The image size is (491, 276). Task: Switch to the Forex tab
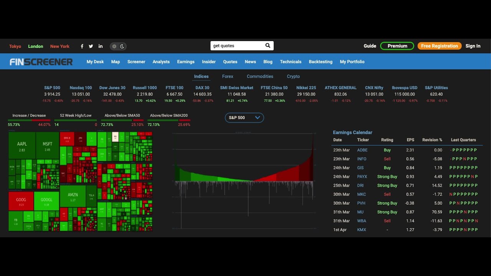(227, 76)
